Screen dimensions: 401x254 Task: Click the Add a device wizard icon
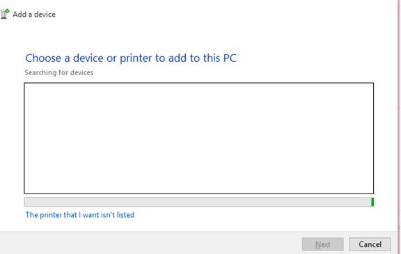[x=5, y=14]
